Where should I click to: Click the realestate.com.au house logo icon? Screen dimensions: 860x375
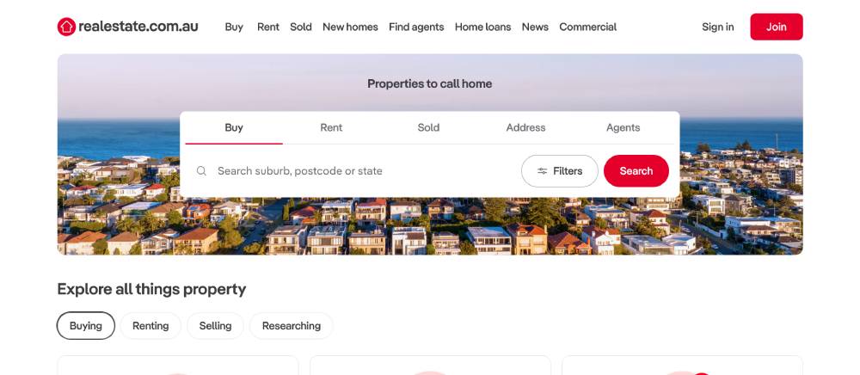coord(66,27)
